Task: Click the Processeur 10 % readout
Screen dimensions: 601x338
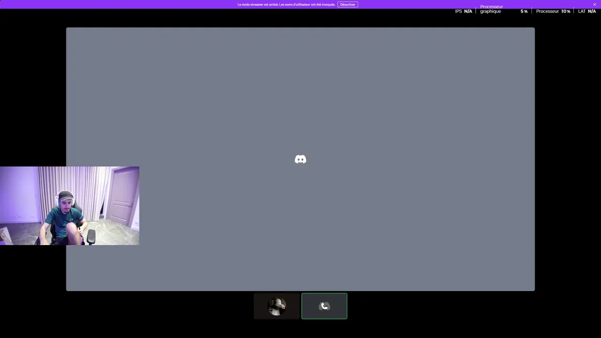Action: (553, 11)
